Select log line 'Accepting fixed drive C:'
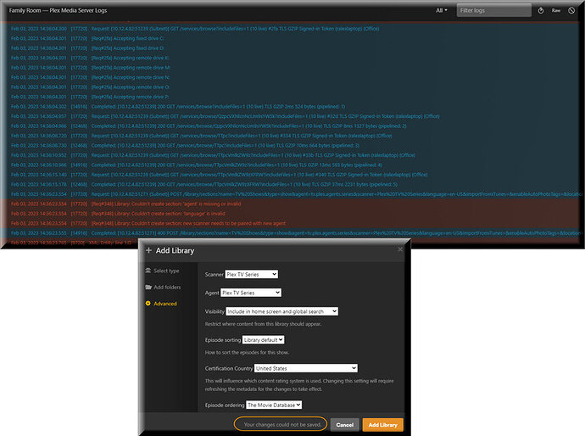This screenshot has height=436, width=585. [x=292, y=38]
